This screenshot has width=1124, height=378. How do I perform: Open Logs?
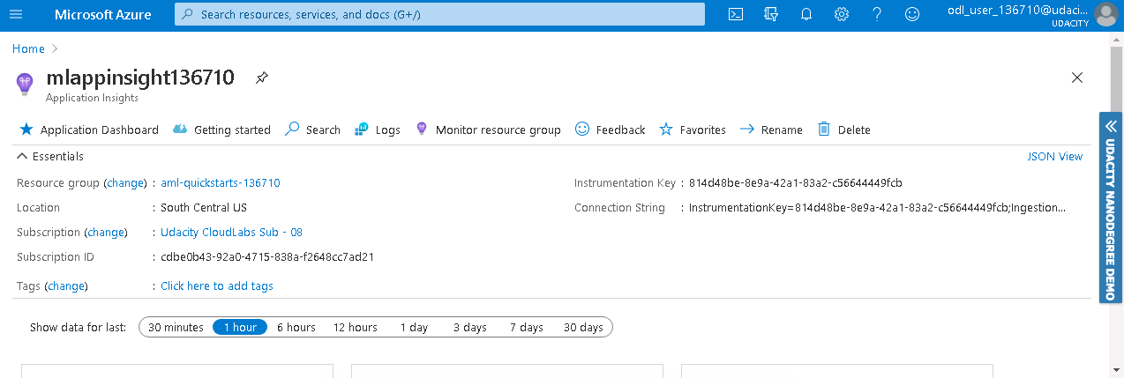(377, 130)
